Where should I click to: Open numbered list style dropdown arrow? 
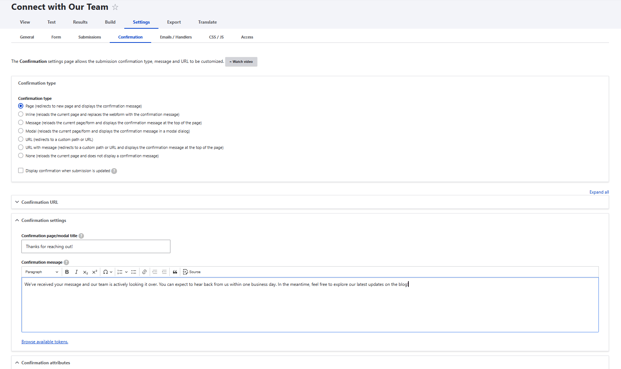(126, 272)
